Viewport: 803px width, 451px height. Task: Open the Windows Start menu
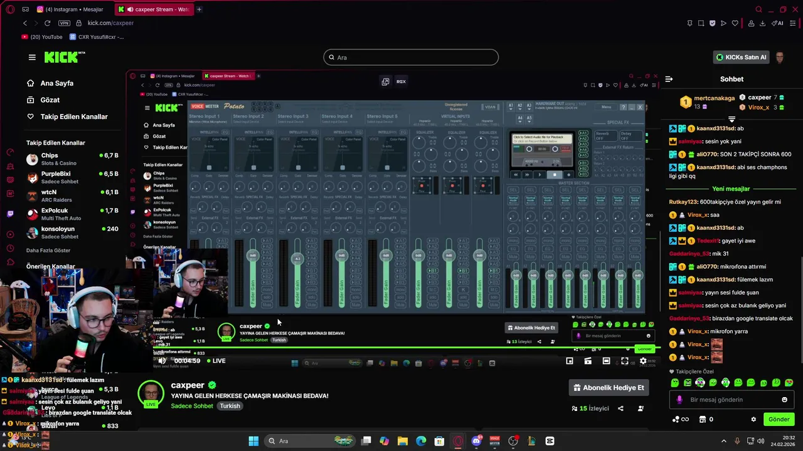coord(253,441)
